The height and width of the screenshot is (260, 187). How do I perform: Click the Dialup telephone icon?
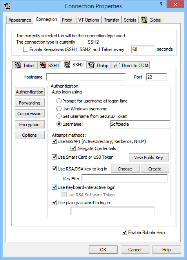pyautogui.click(x=91, y=65)
